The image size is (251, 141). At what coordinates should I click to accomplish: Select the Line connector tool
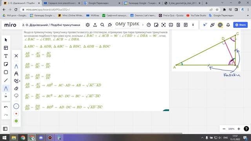pyautogui.click(x=6, y=80)
